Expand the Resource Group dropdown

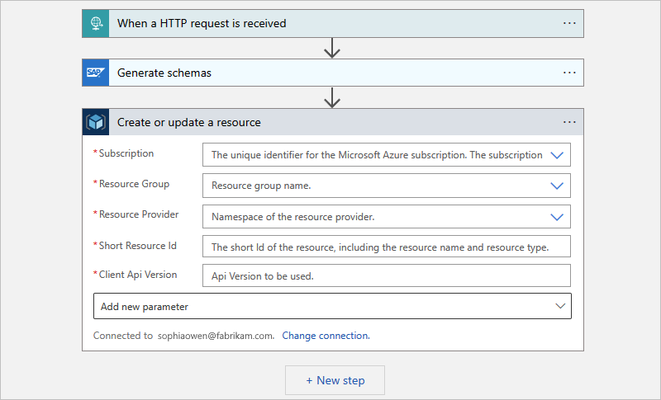pos(557,186)
